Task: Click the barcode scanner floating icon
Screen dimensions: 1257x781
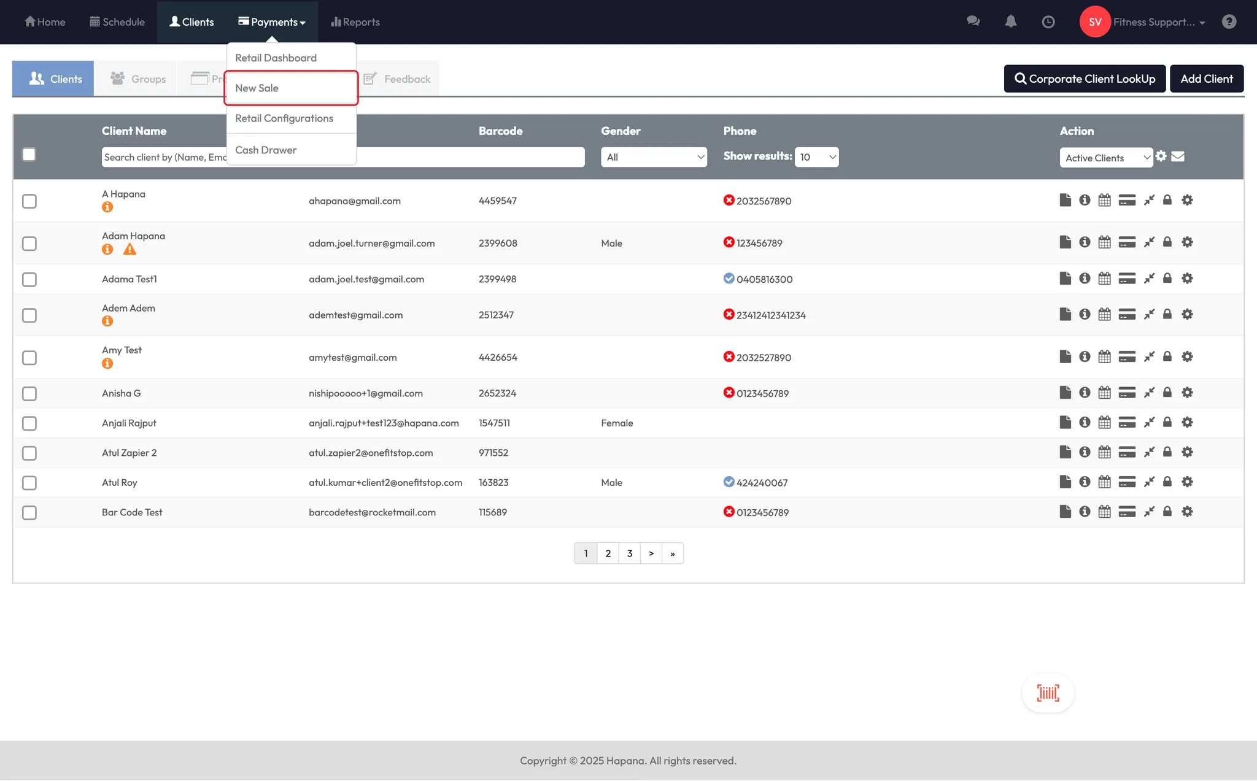Action: [1048, 693]
